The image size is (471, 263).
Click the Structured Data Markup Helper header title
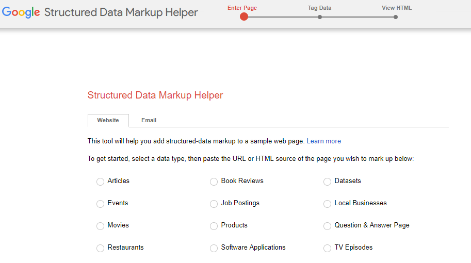click(121, 12)
